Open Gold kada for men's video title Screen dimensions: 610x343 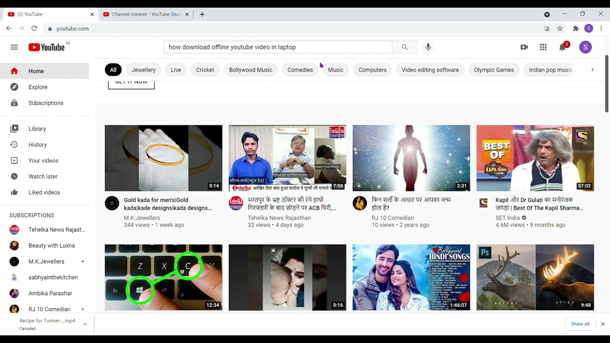[168, 204]
